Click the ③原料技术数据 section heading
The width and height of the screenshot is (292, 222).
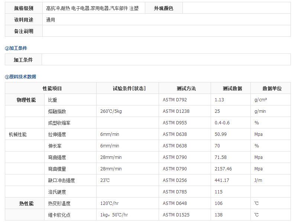(20, 77)
